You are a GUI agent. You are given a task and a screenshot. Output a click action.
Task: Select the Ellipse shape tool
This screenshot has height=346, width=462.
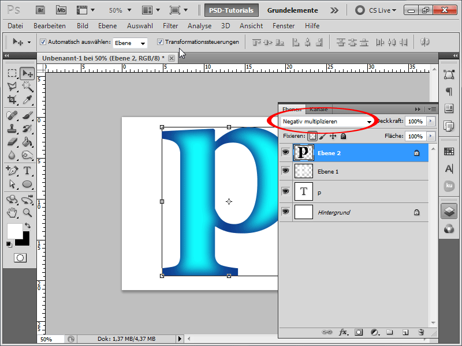pyautogui.click(x=27, y=184)
